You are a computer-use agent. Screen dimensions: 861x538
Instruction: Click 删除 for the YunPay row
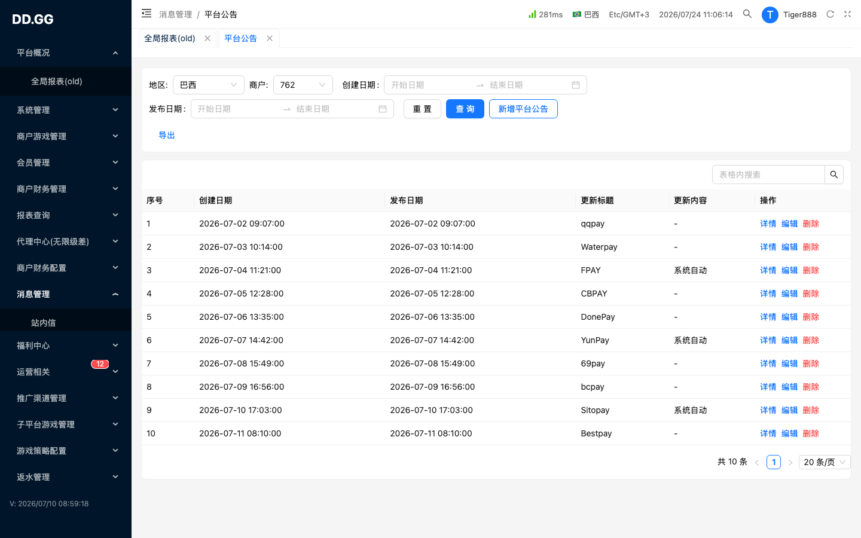811,340
